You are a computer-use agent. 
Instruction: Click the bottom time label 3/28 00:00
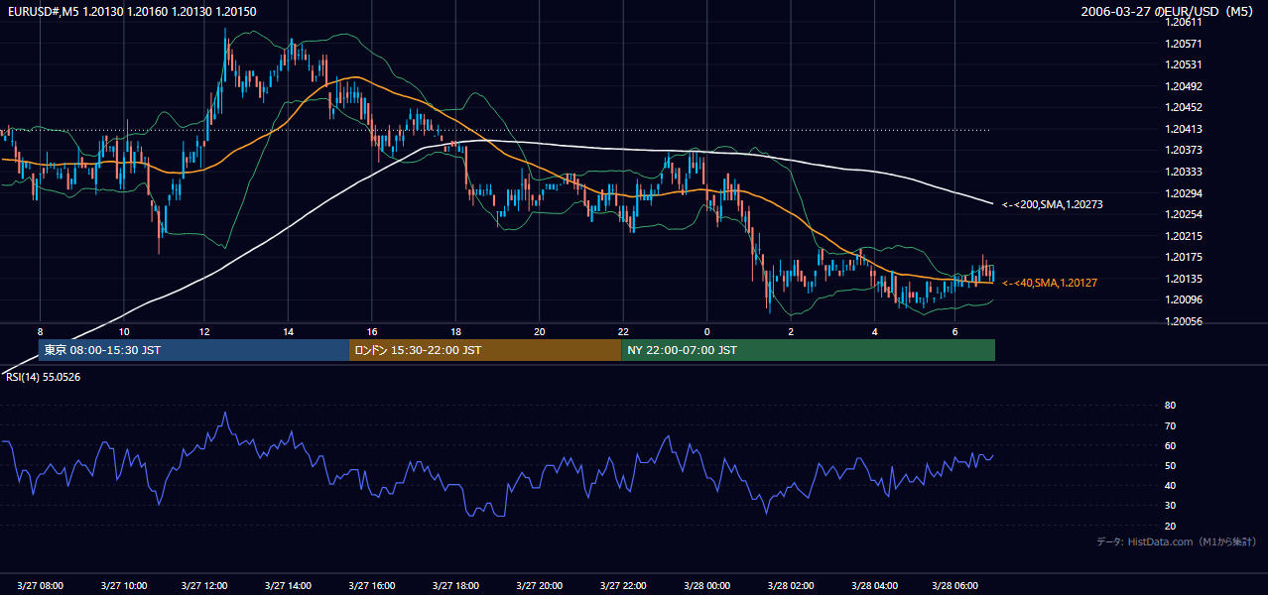click(x=706, y=585)
